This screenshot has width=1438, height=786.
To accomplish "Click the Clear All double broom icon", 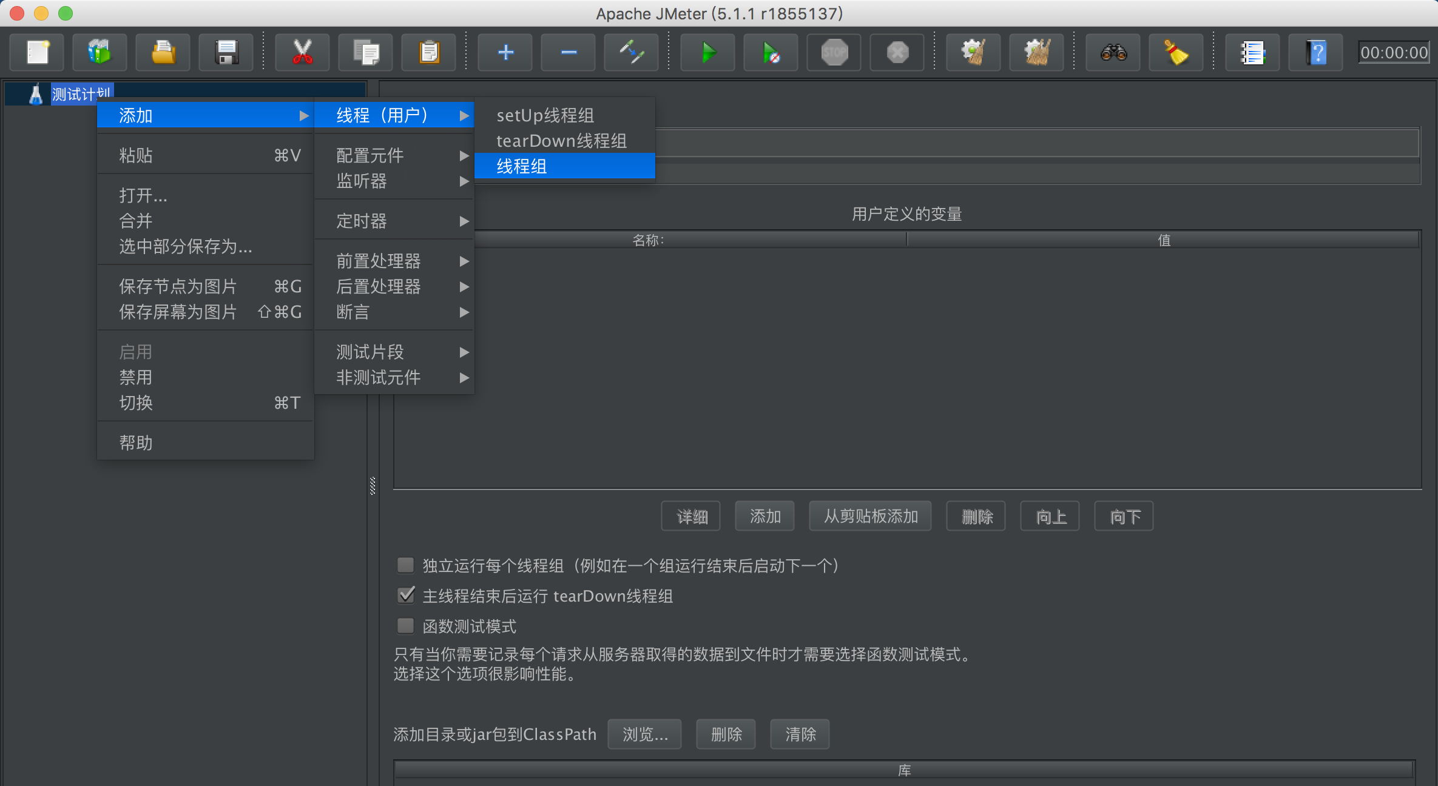I will [x=1037, y=53].
